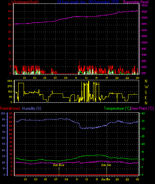Image resolution: width=155 pixels, height=184 pixels.
Task: Click the "360" wind direction scale value
Action: [x=10, y=81]
